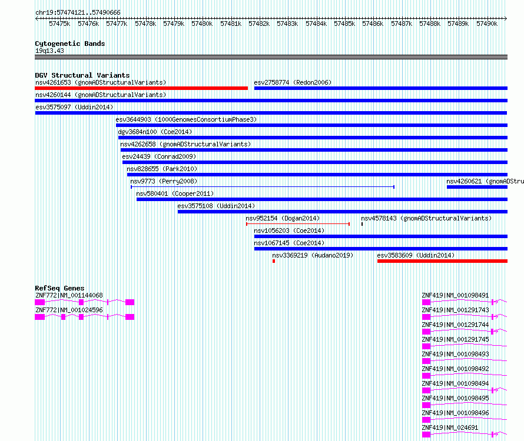Select the red esv3583609 variant bar

click(443, 261)
